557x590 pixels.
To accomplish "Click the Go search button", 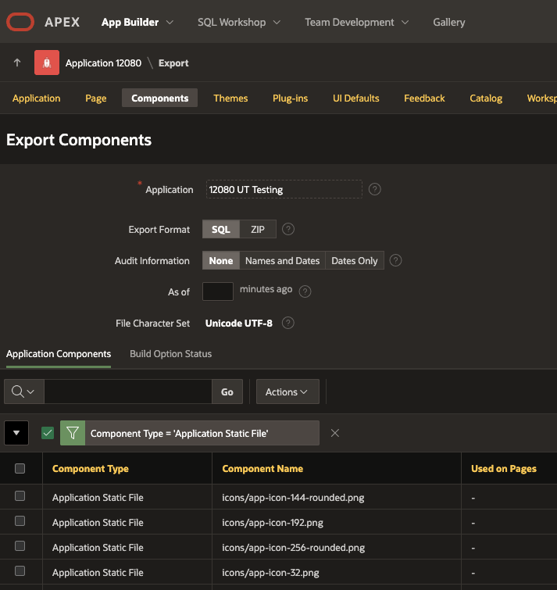I will (x=227, y=392).
